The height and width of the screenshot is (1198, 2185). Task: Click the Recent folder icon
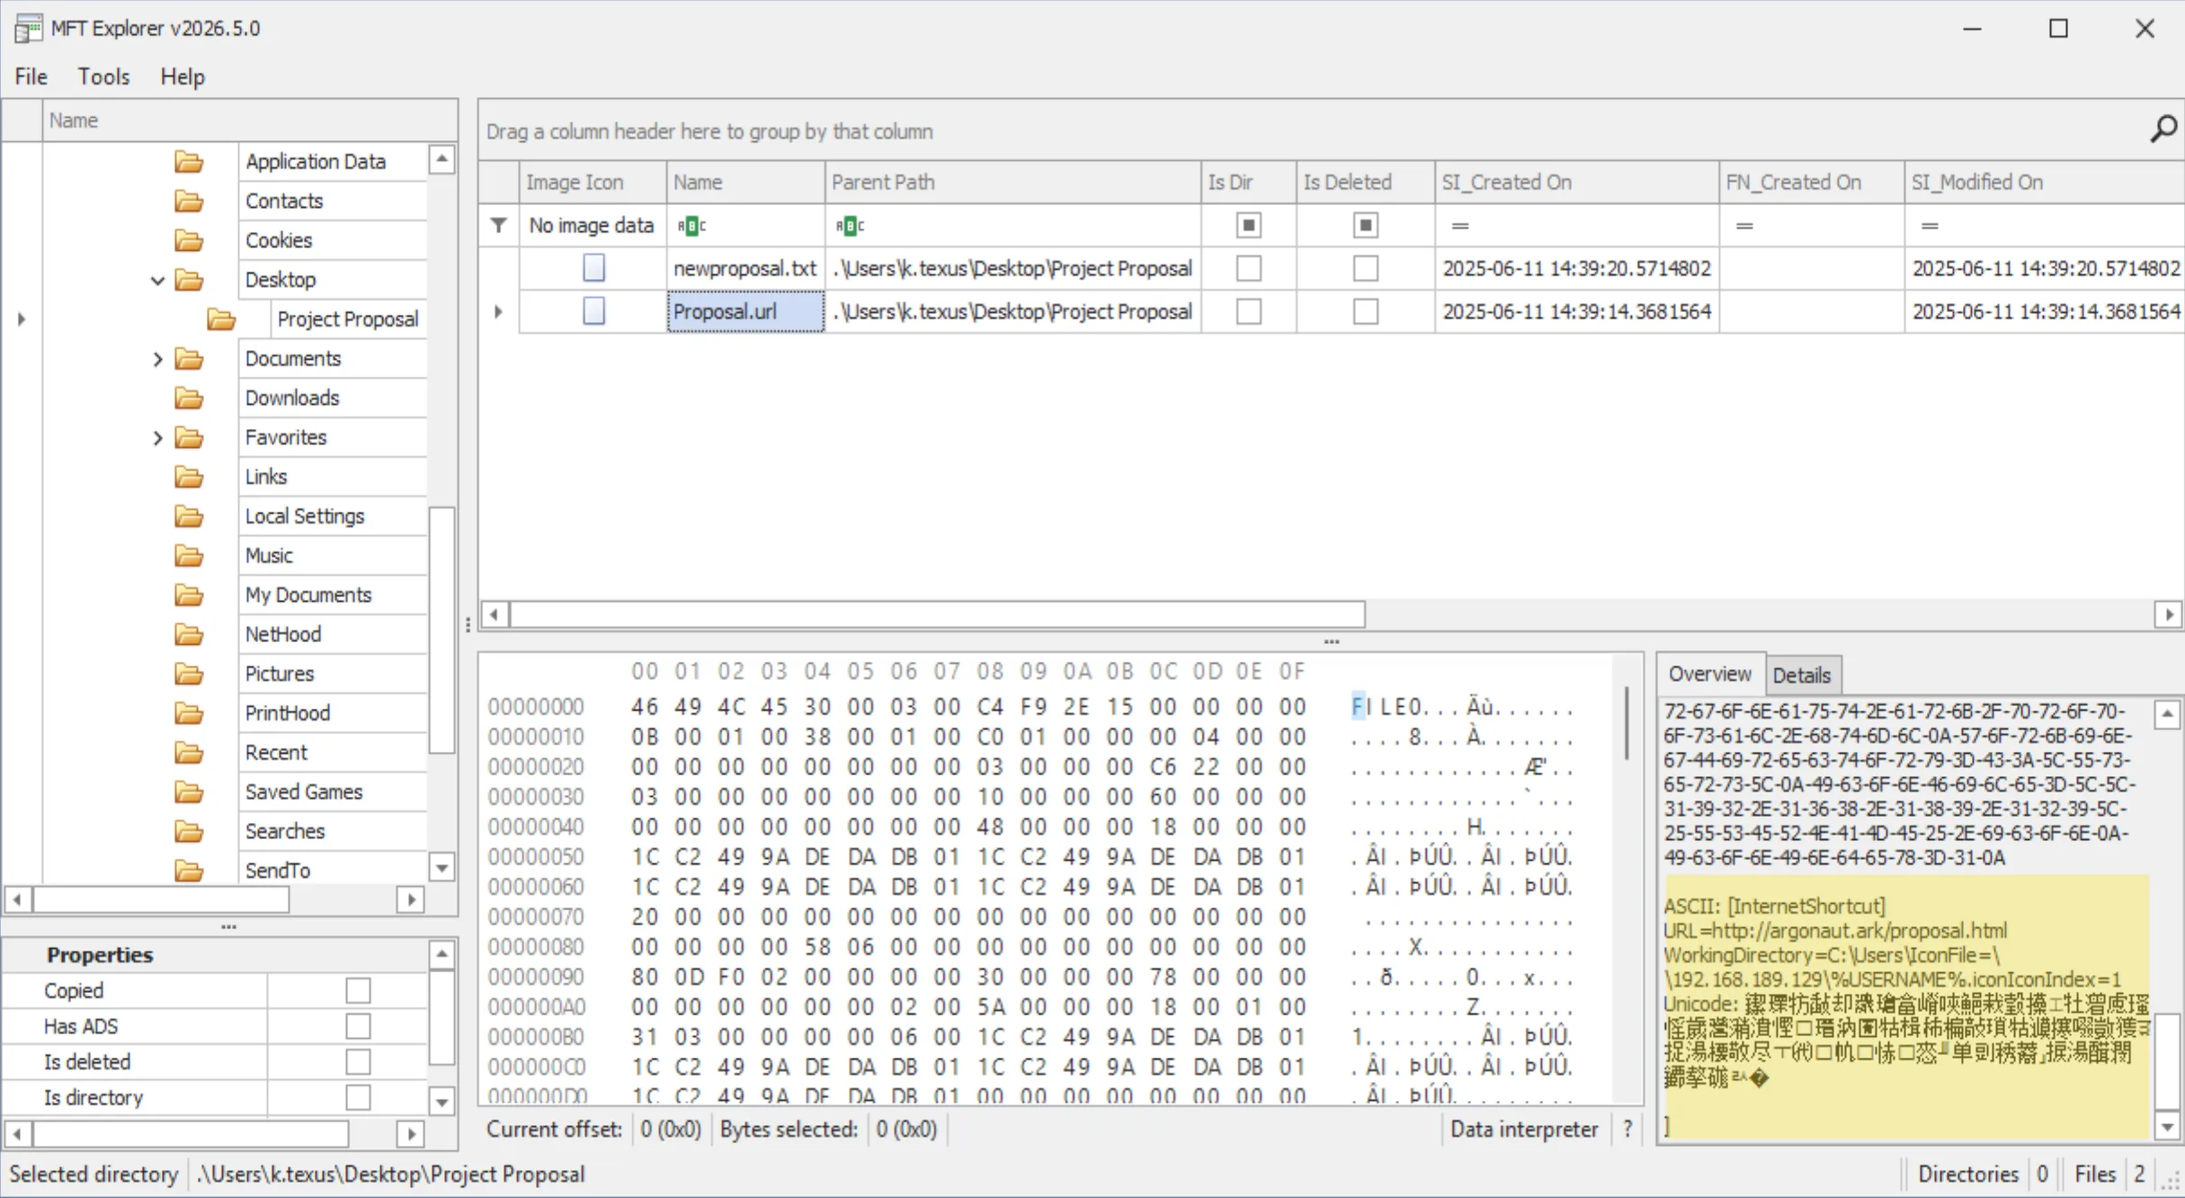(x=189, y=753)
